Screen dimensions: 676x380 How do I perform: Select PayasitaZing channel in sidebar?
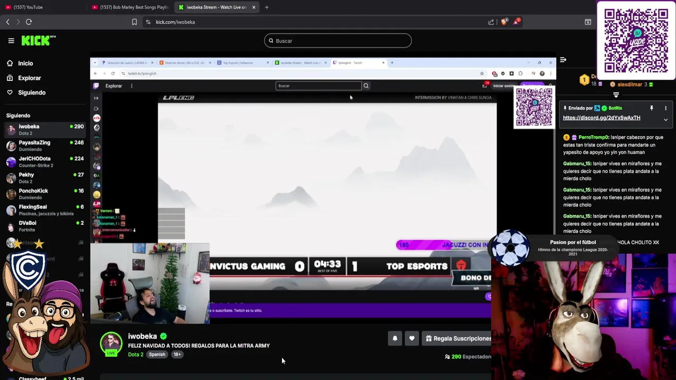45,146
